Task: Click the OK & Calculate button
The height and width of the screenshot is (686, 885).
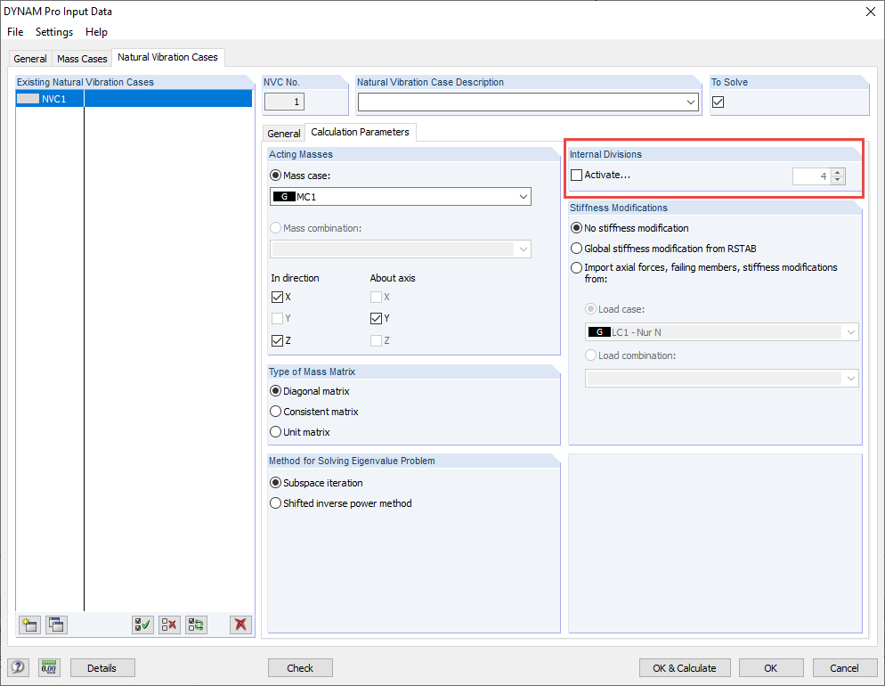Action: pyautogui.click(x=685, y=668)
